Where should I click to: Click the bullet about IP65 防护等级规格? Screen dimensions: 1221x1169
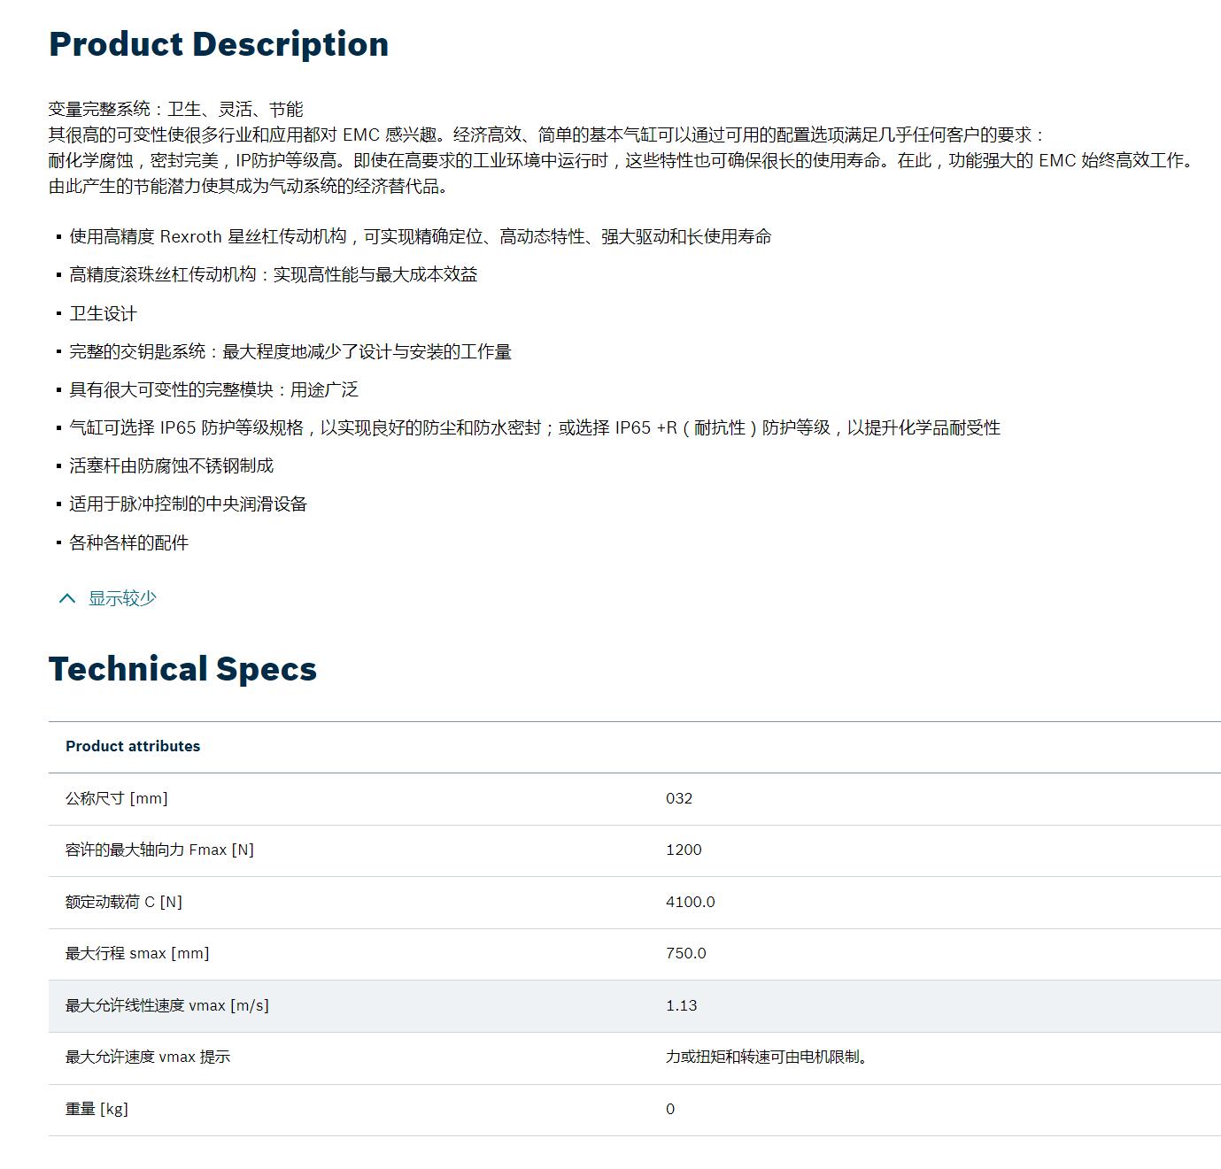point(535,427)
